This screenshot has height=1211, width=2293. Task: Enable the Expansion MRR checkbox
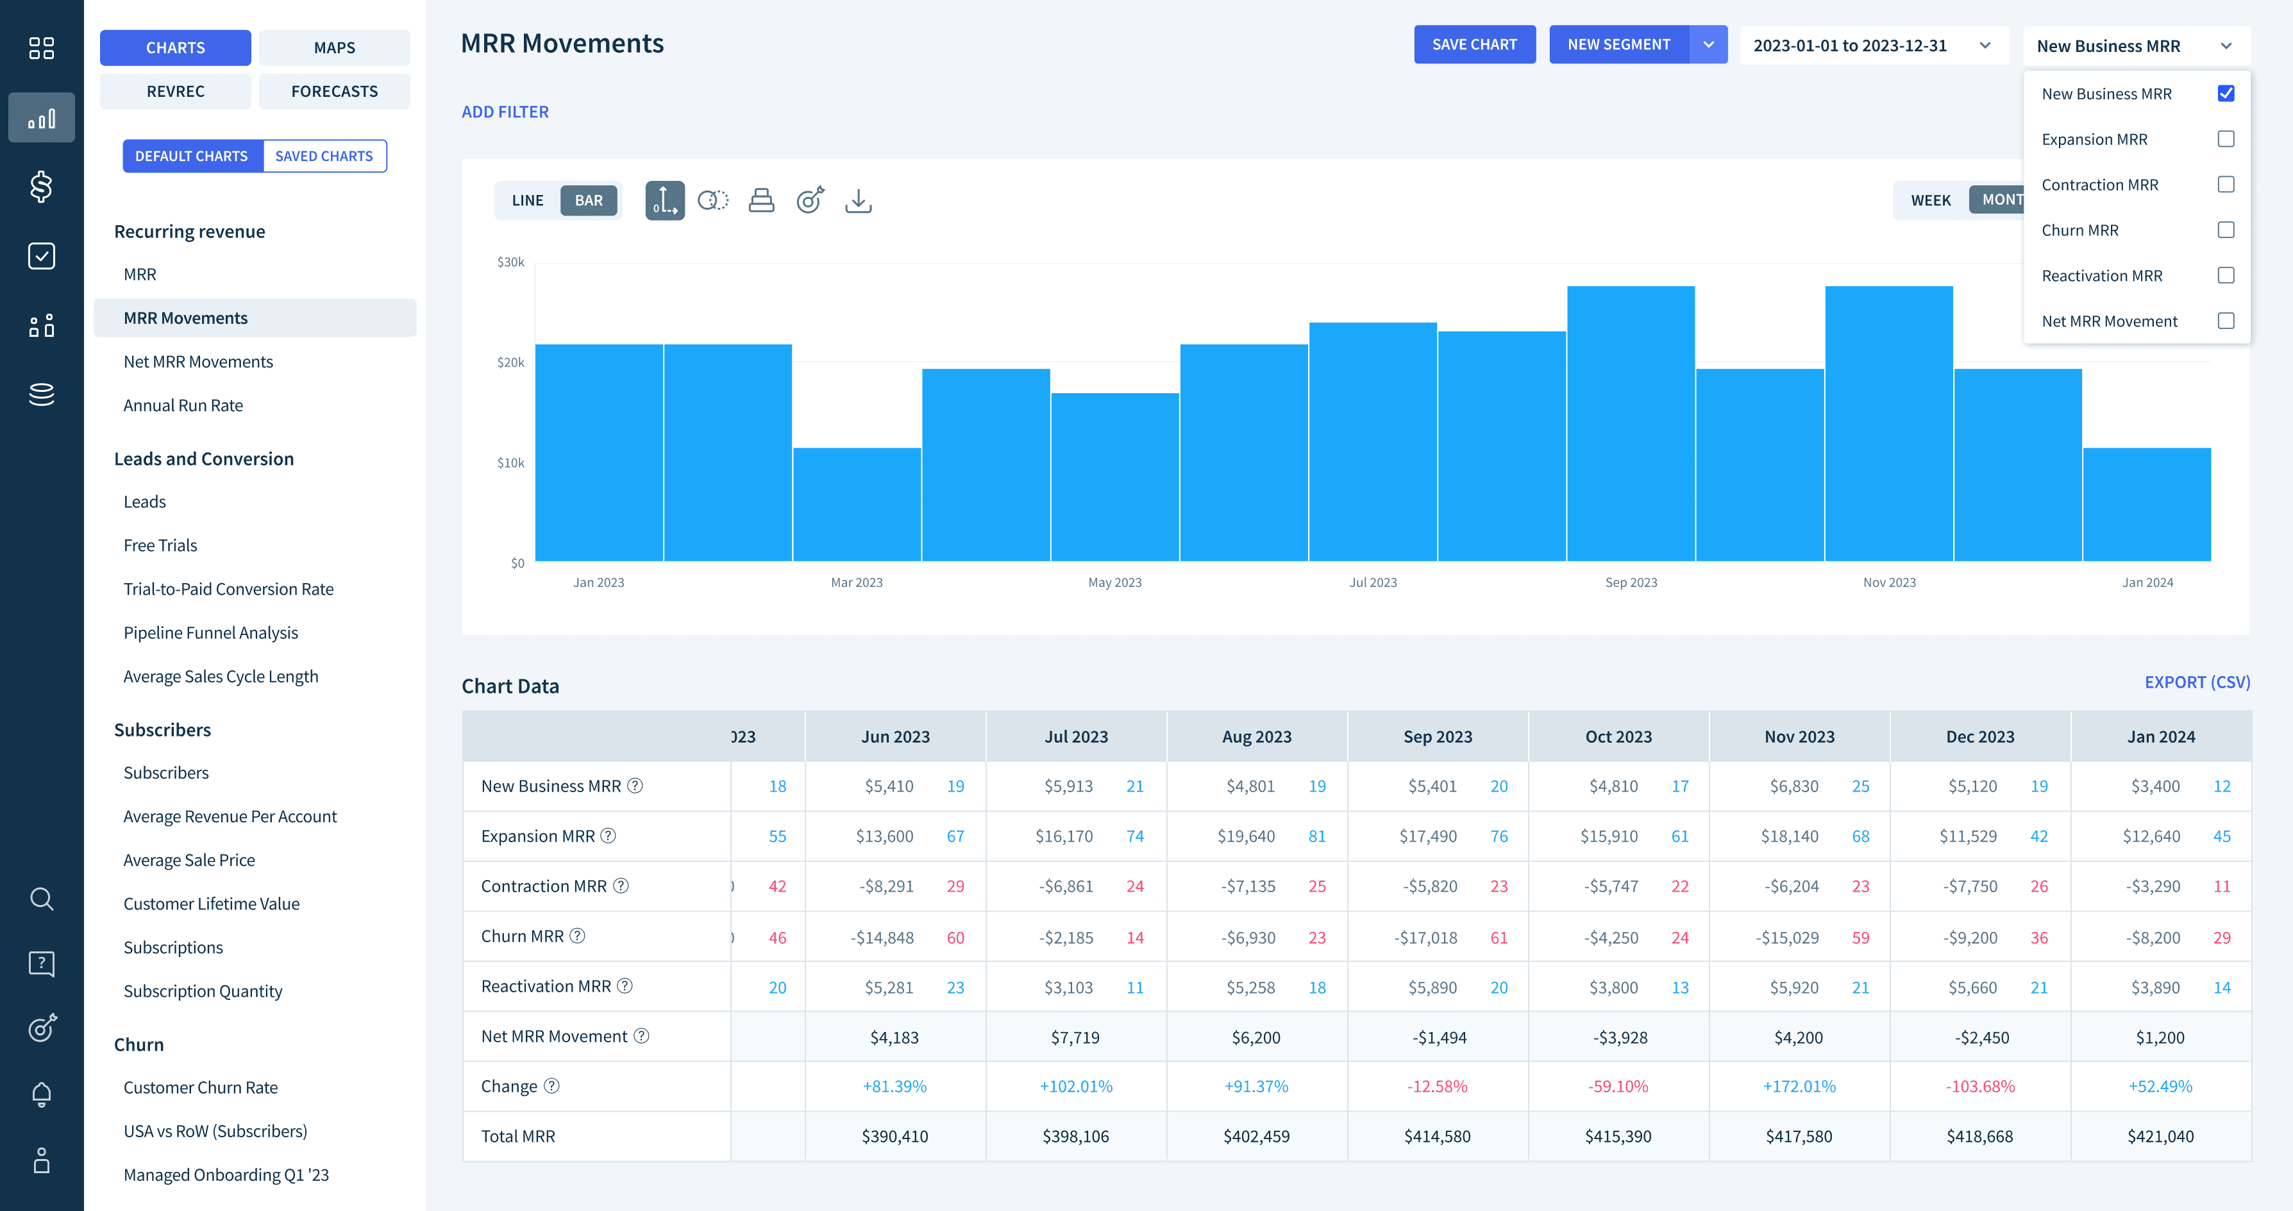coord(2225,139)
